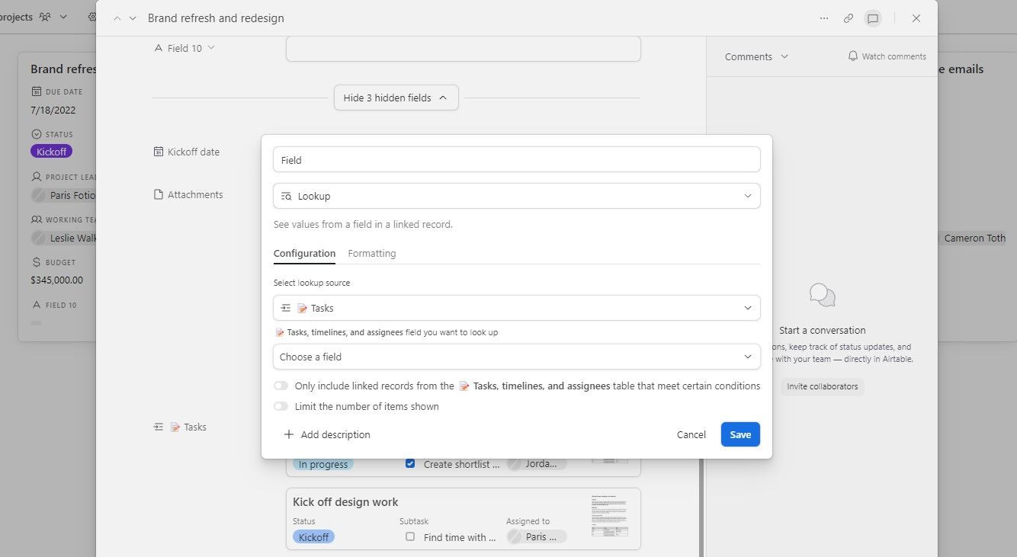Check the Find time with subtask checkbox
1017x557 pixels.
pos(409,536)
